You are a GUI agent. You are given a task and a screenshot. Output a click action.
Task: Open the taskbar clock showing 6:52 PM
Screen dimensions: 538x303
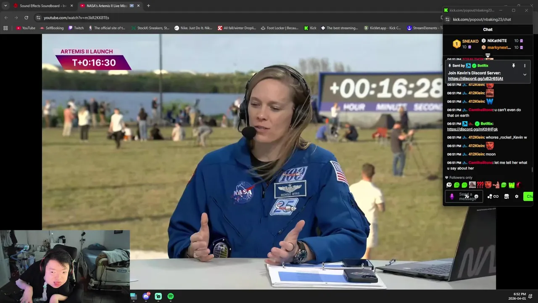pyautogui.click(x=517, y=296)
